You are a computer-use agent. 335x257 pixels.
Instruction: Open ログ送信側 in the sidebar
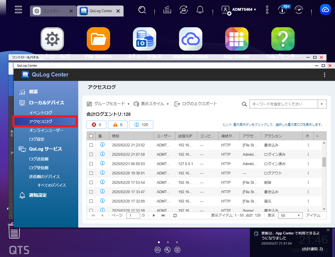39,159
